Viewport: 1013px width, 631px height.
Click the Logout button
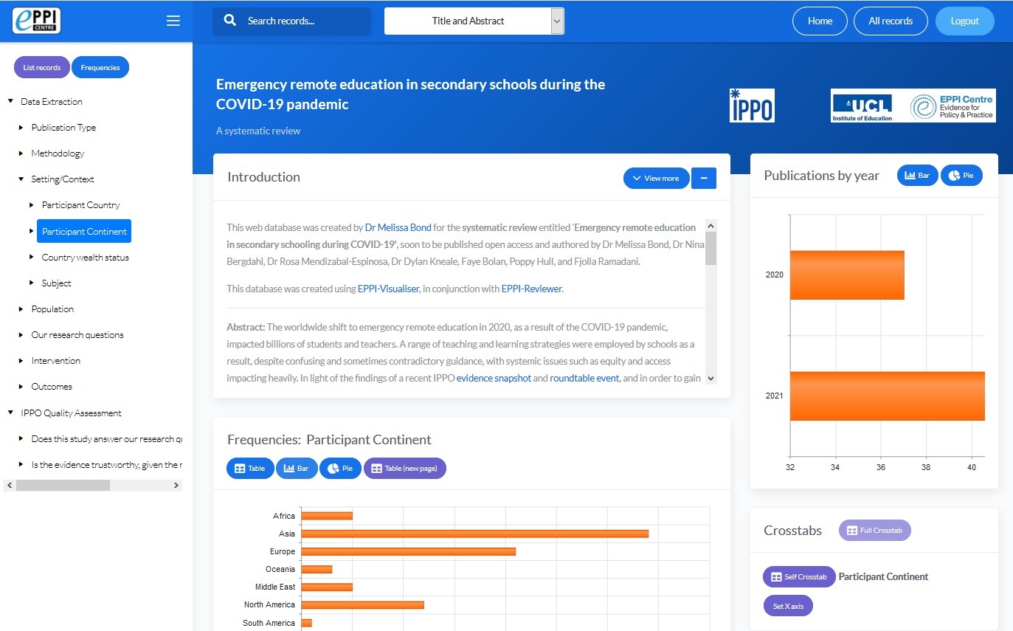964,21
